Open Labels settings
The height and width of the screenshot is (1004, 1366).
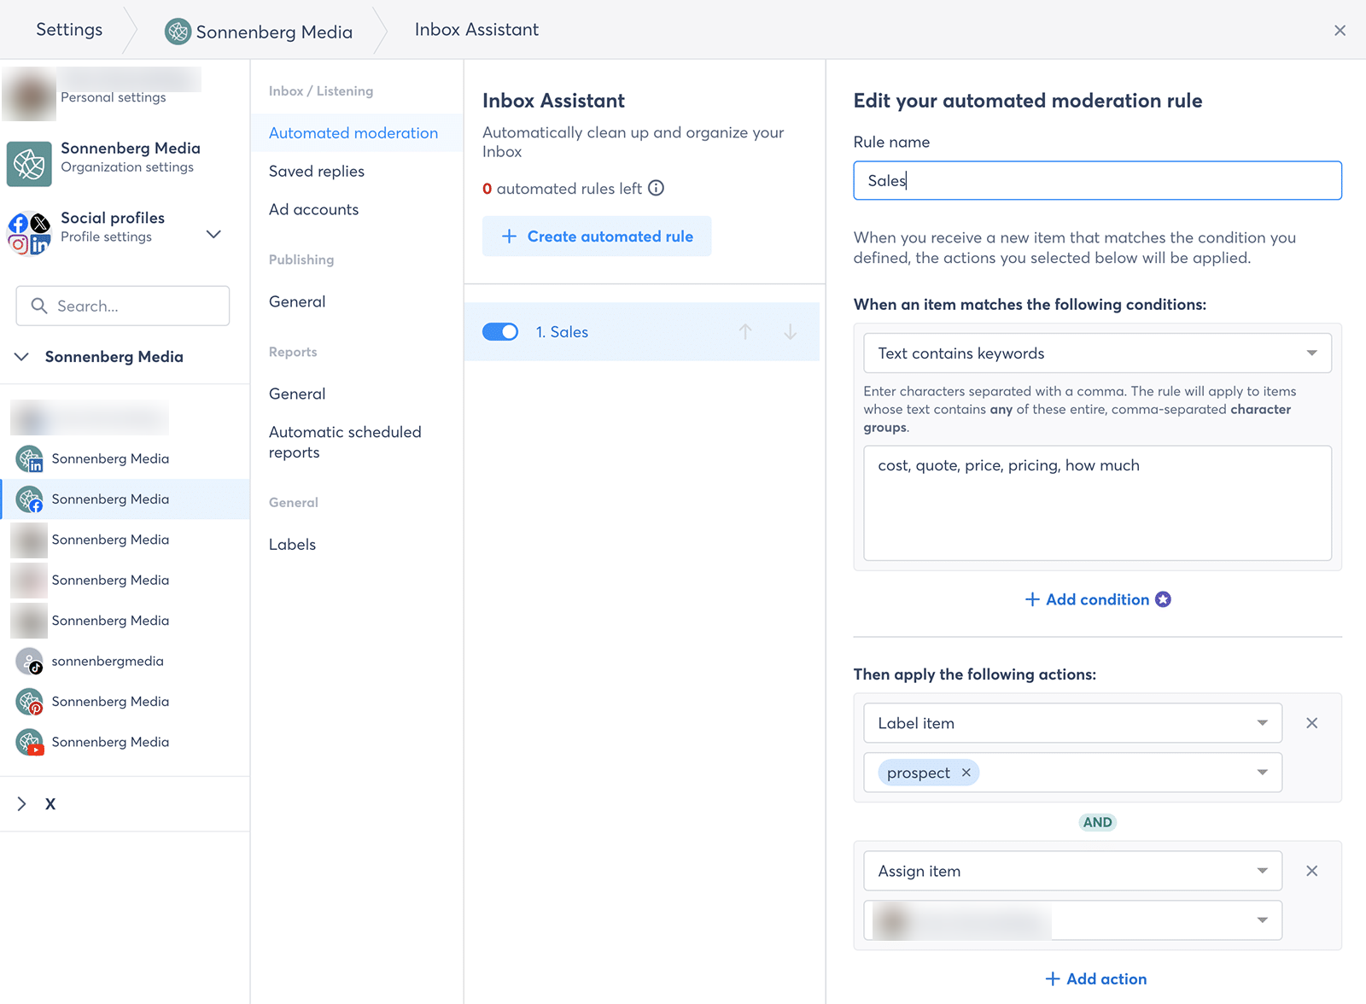tap(292, 545)
